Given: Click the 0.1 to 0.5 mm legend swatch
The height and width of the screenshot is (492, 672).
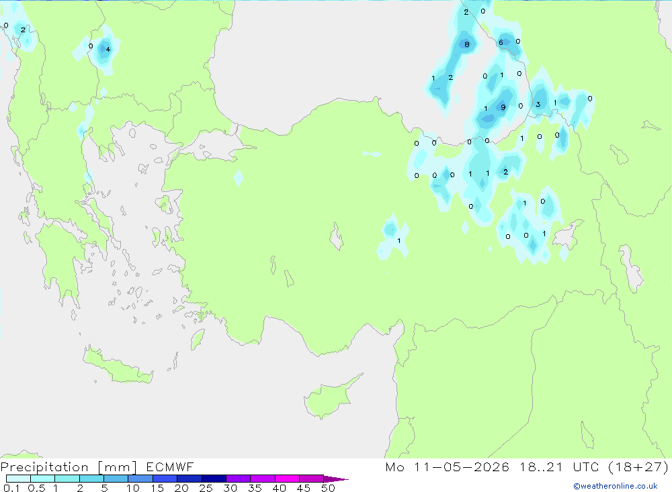Looking at the screenshot, I should pos(18,479).
